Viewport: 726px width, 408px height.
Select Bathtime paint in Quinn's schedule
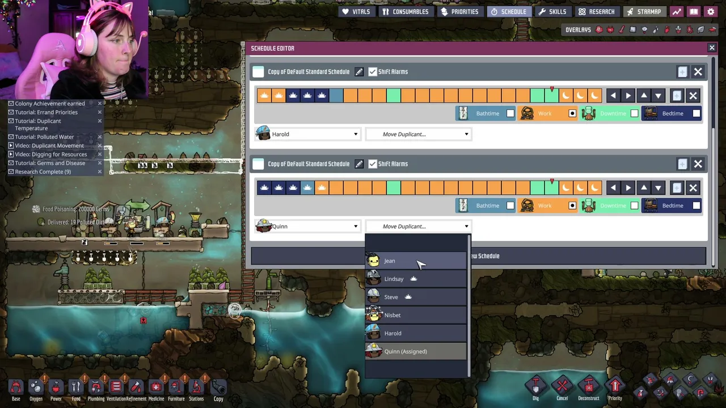(x=486, y=206)
